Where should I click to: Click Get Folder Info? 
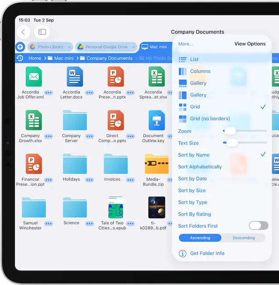(x=207, y=253)
